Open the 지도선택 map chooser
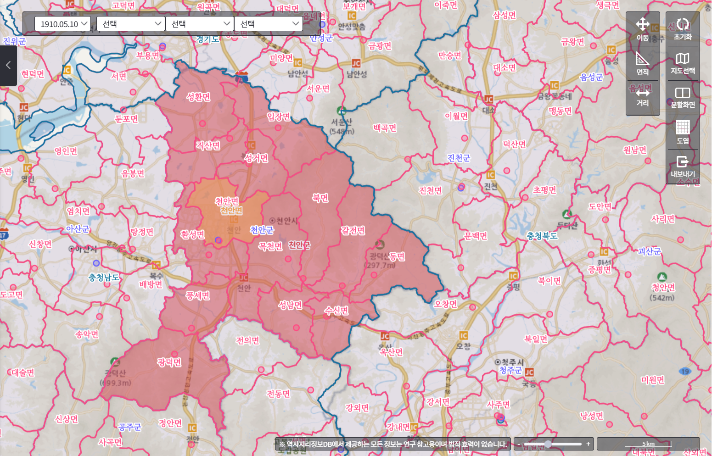The height and width of the screenshot is (456, 712). tap(683, 63)
